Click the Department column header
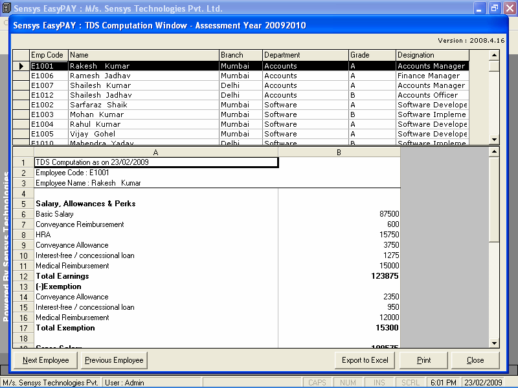The height and width of the screenshot is (388, 518). click(306, 55)
